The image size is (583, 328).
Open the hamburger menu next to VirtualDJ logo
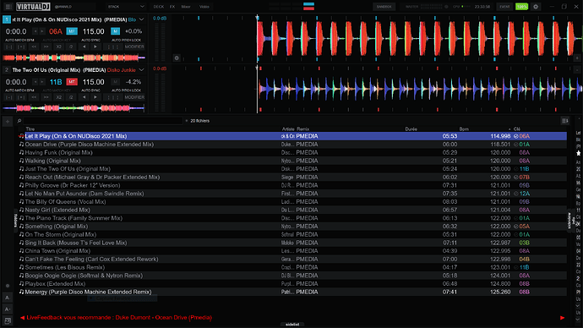click(8, 6)
